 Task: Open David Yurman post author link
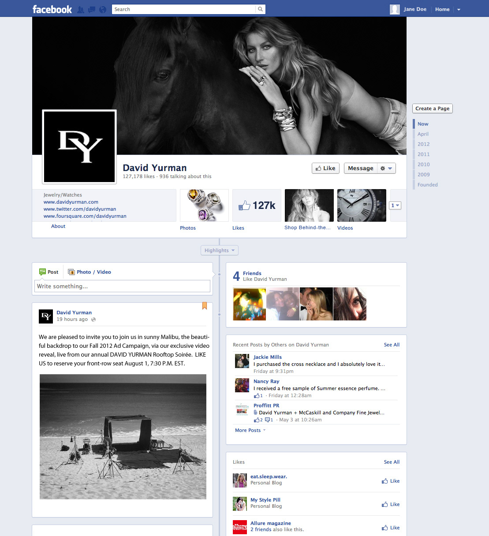point(74,313)
